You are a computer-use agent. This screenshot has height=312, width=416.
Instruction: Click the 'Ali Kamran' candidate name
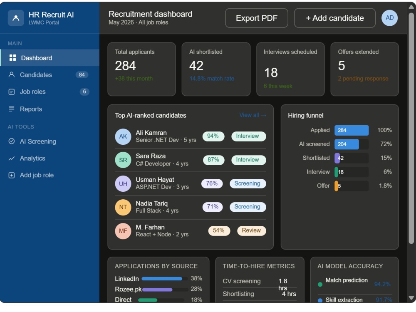coord(151,133)
